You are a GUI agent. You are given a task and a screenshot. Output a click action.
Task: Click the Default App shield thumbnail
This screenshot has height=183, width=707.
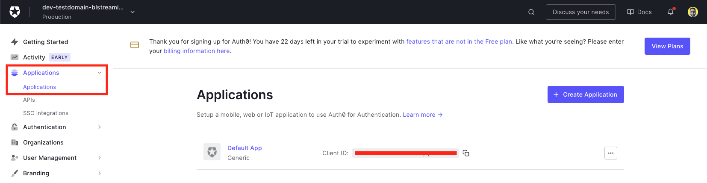[x=212, y=152]
